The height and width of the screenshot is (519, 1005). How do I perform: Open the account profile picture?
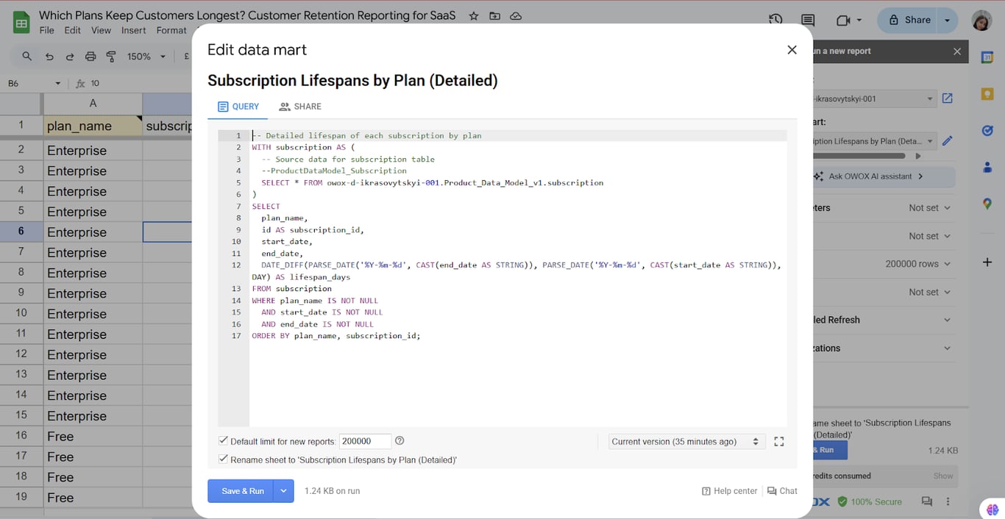[981, 21]
